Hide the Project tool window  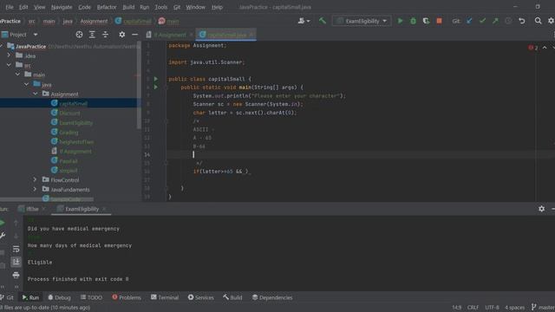click(135, 35)
